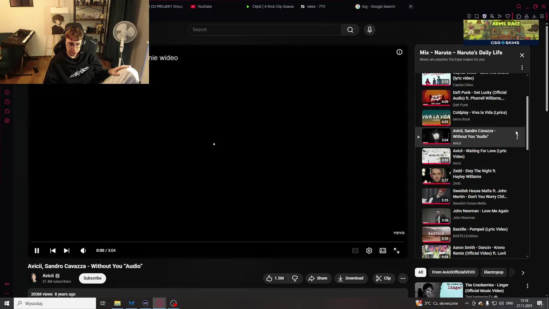Image resolution: width=549 pixels, height=309 pixels.
Task: Start voice search with microphone
Action: pos(370,30)
